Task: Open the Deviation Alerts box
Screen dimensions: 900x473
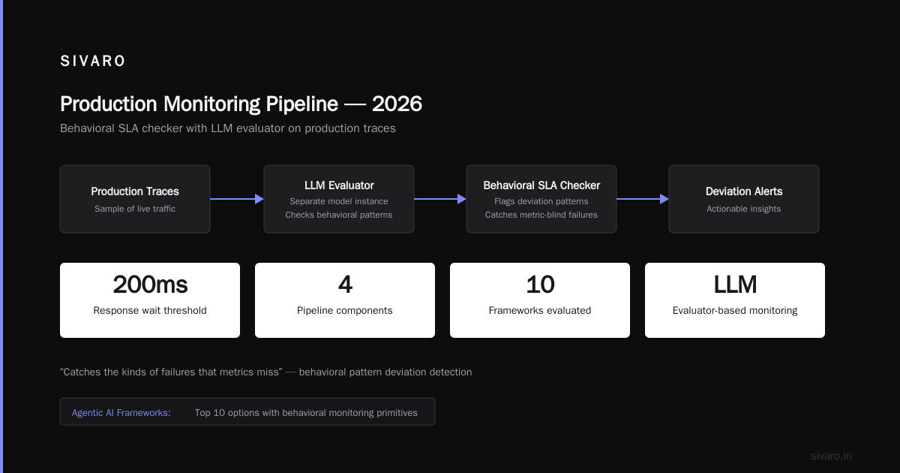Action: [x=744, y=199]
